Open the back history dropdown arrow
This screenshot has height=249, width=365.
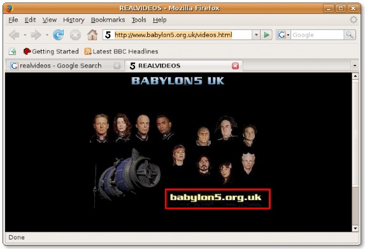(25, 35)
